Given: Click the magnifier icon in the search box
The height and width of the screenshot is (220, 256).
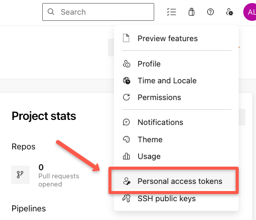Looking at the screenshot, I should coord(51,12).
